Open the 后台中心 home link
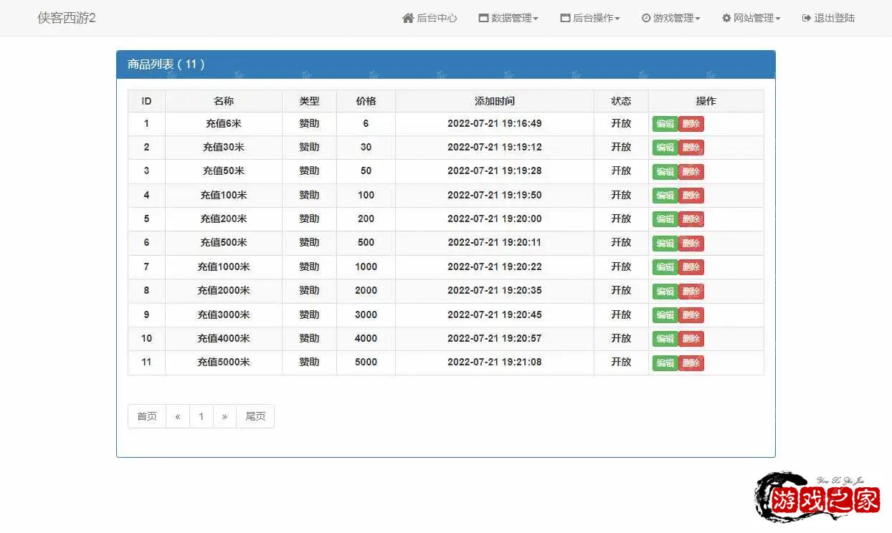 (430, 18)
